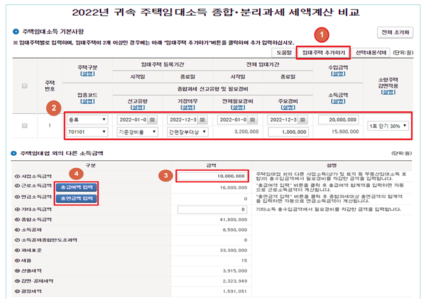Select the 소득공제 value 8,500,000
This screenshot has height=299, width=428.
tap(235, 230)
